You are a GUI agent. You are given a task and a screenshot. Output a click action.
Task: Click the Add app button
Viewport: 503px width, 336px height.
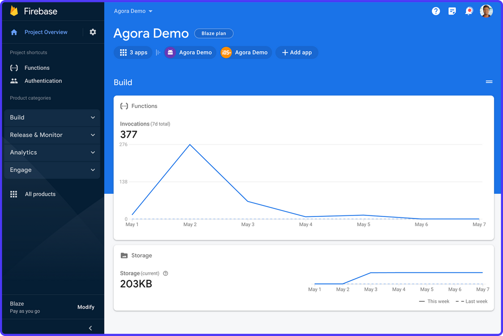(296, 52)
